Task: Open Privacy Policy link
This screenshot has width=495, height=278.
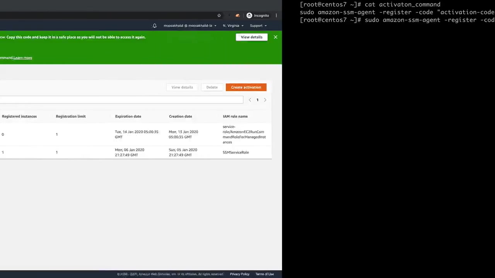Action: pos(240,274)
